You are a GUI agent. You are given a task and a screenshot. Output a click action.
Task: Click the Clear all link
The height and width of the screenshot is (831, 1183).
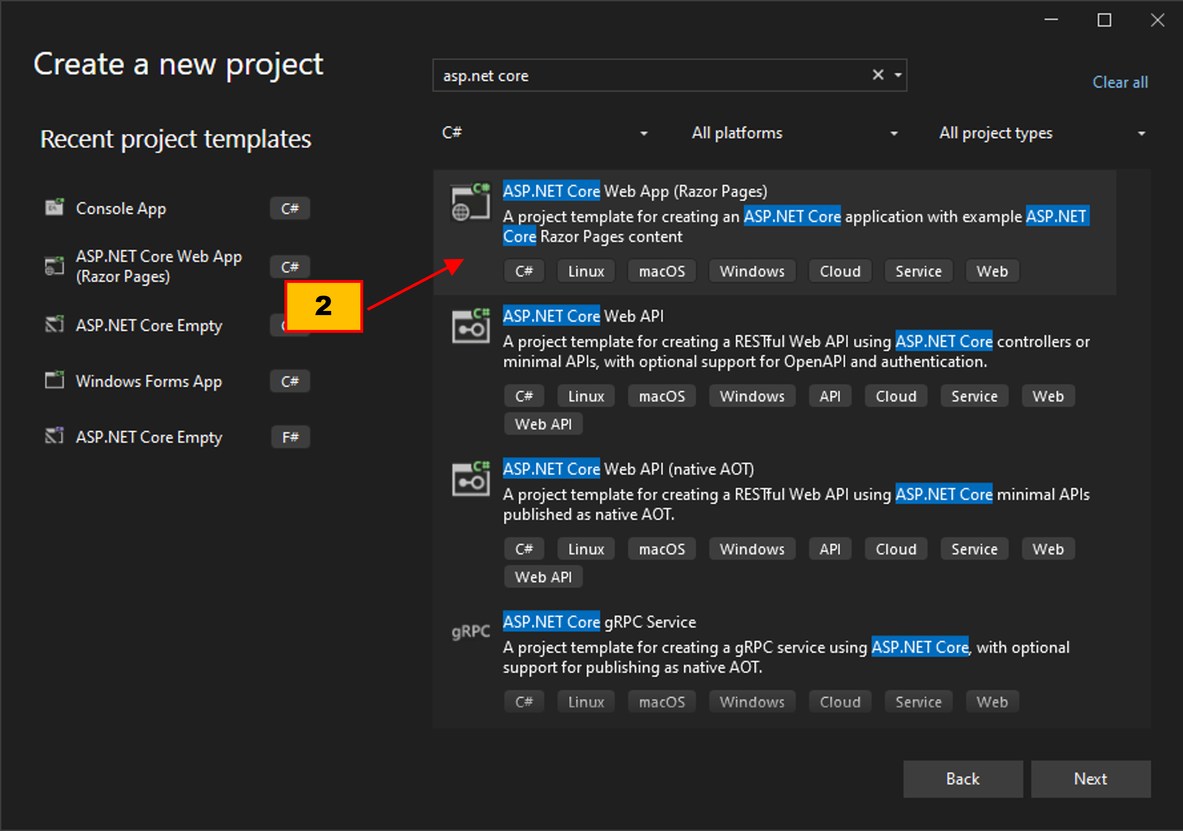point(1120,82)
